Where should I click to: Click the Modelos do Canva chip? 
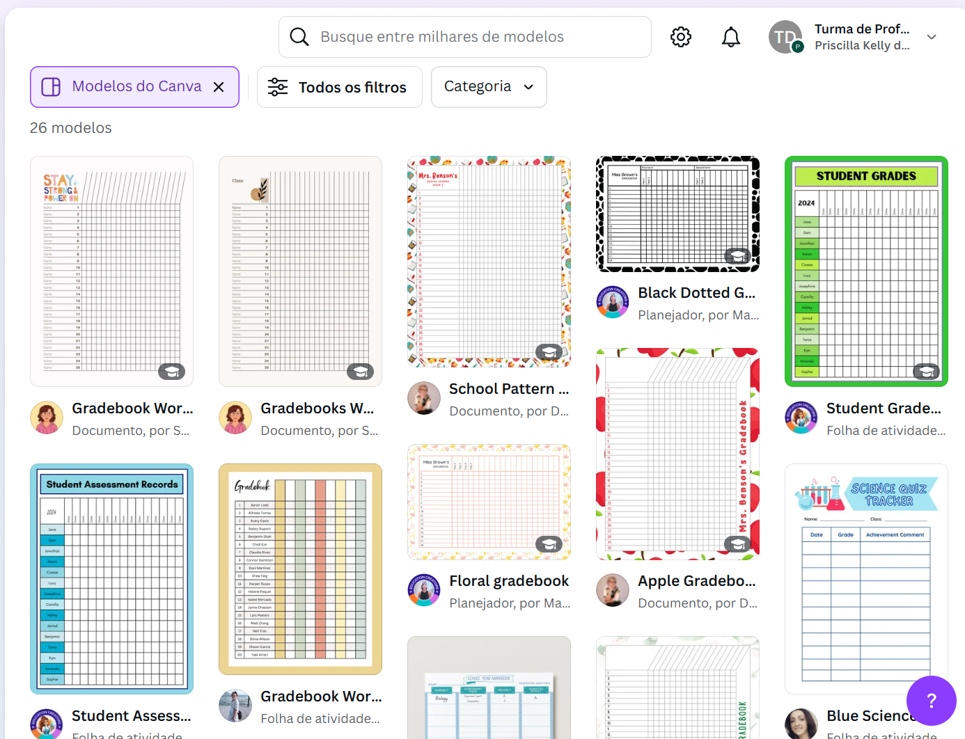coord(134,87)
